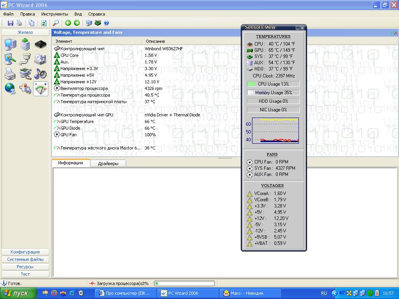Select the voltage and temperature gauge icon
399x299 pixels.
click(x=41, y=89)
